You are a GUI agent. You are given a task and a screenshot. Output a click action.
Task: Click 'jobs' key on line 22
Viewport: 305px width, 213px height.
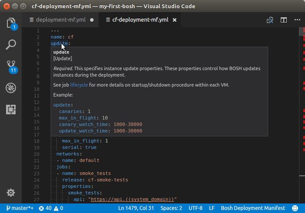point(62,167)
